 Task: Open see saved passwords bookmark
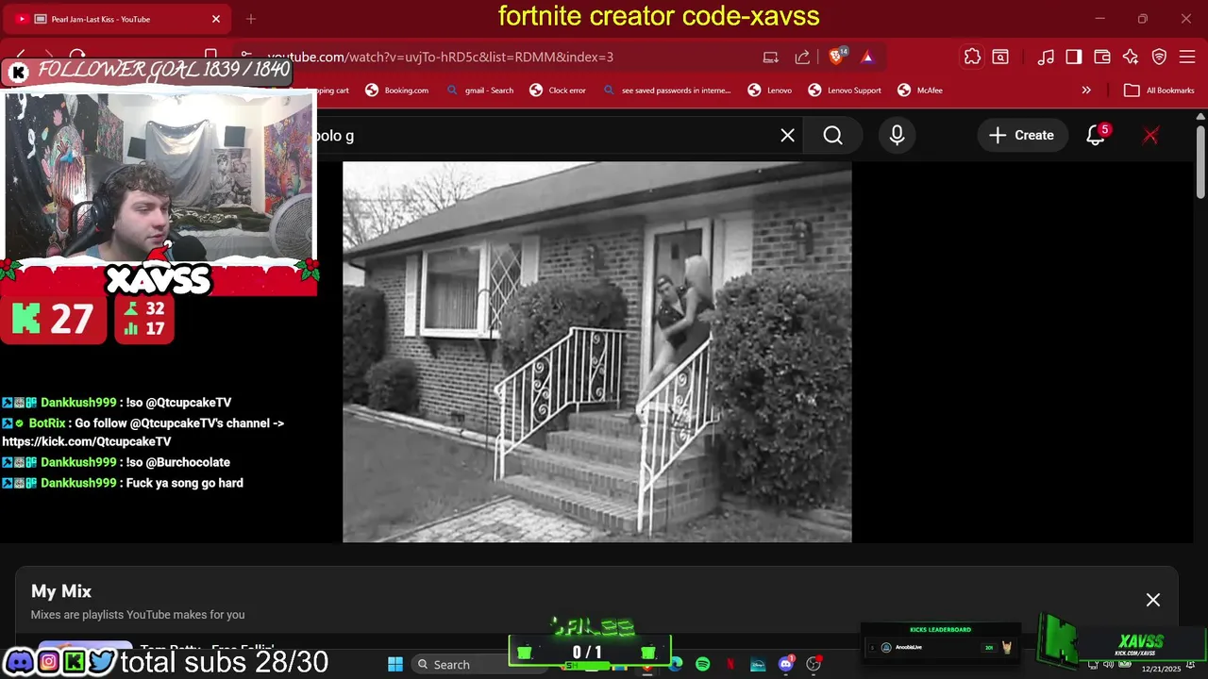point(667,91)
